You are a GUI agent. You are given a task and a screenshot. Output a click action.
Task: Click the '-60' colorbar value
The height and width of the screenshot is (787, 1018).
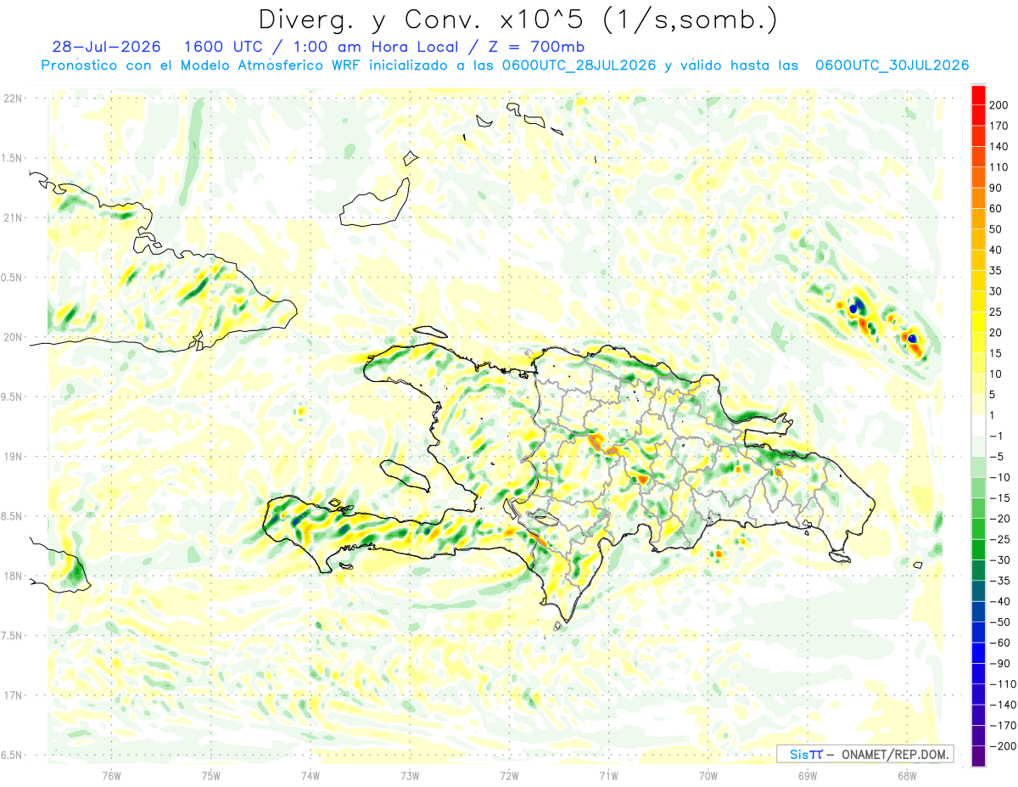pos(999,643)
